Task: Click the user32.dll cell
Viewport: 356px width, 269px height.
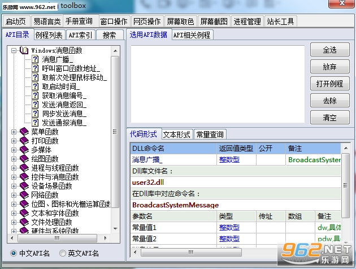Action: pos(236,183)
